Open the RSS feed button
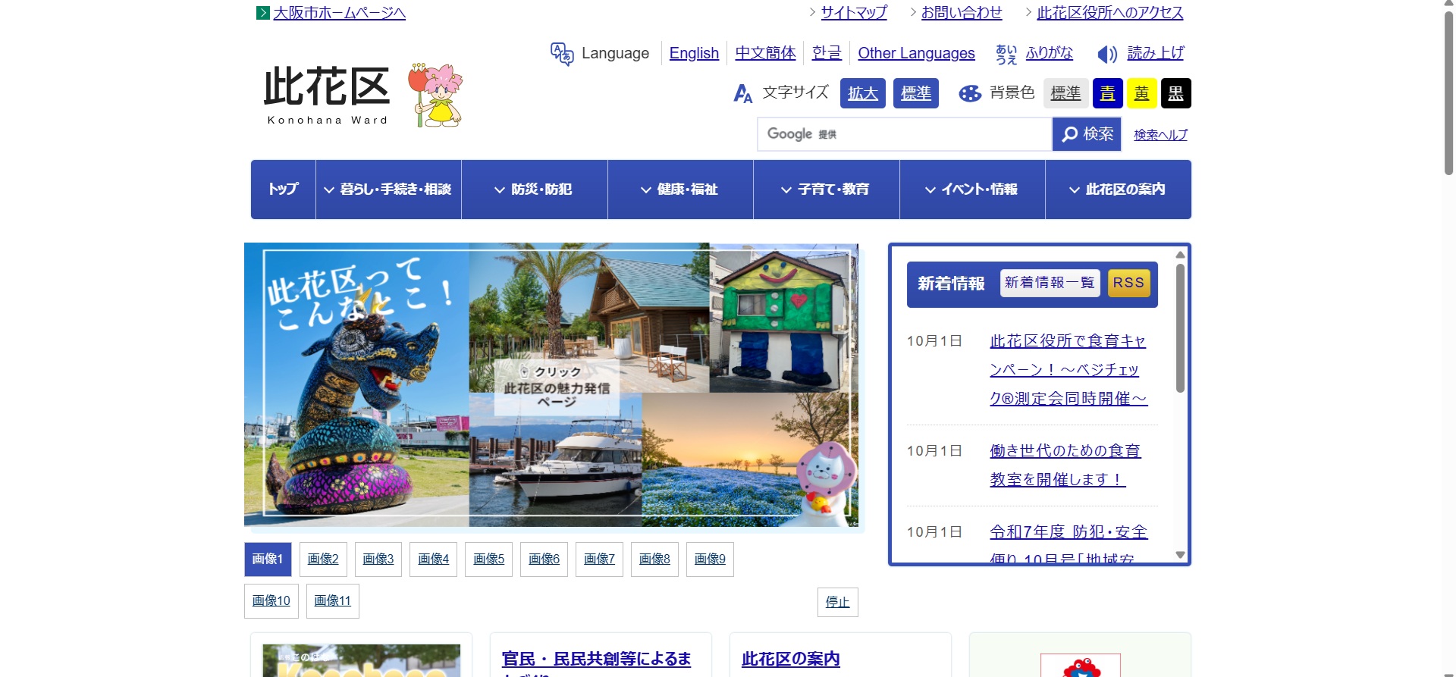The width and height of the screenshot is (1456, 677). (1129, 283)
